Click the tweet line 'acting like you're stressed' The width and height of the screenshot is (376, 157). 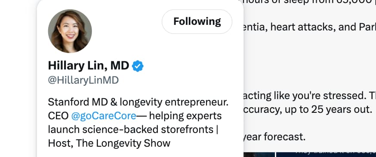coord(310,96)
